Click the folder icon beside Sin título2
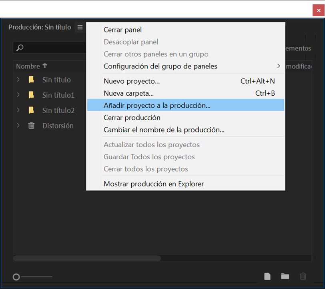The height and width of the screenshot is (289, 325). click(31, 110)
